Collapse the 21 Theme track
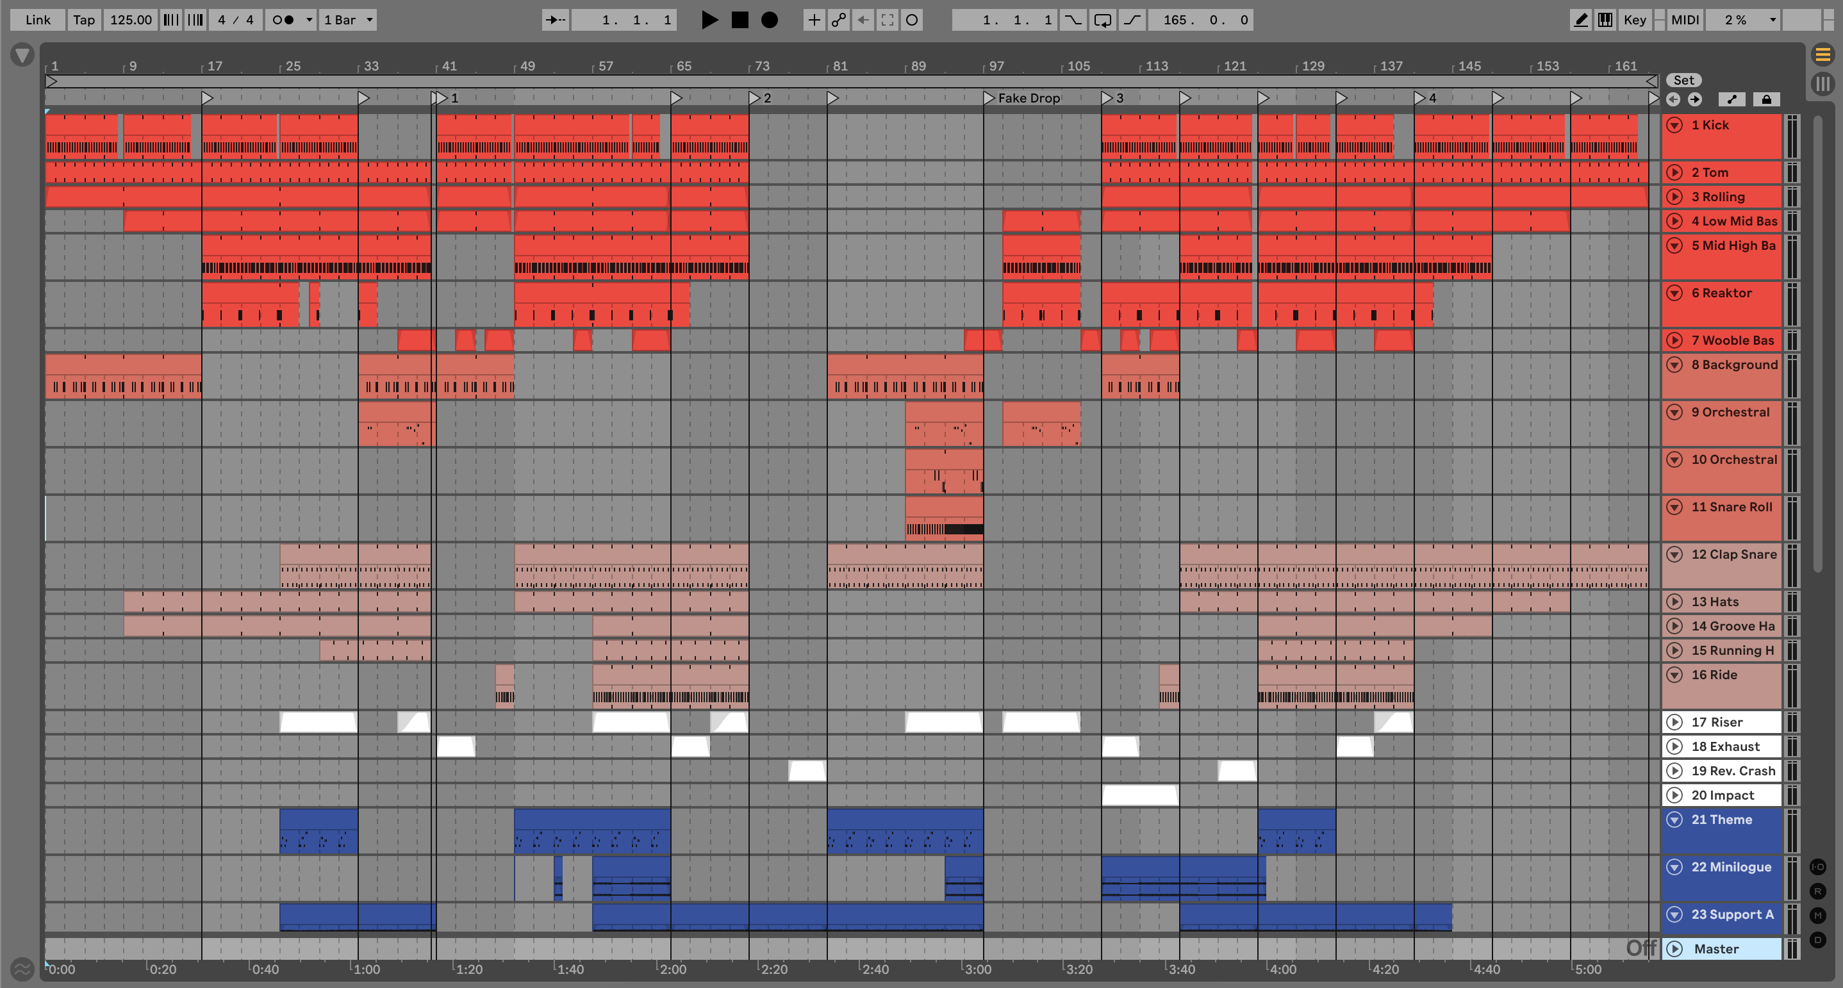 (1675, 820)
